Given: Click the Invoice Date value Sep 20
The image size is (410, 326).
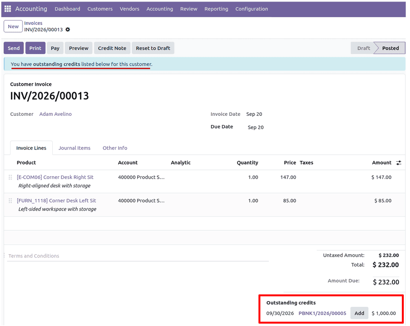Looking at the screenshot, I should coord(254,114).
